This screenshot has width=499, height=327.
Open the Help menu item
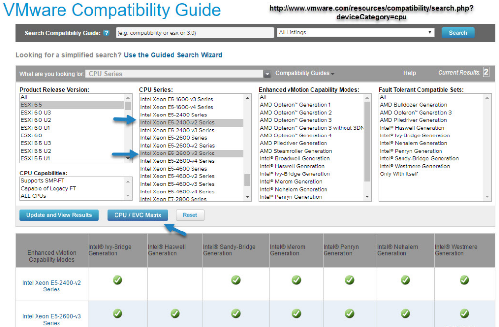409,73
